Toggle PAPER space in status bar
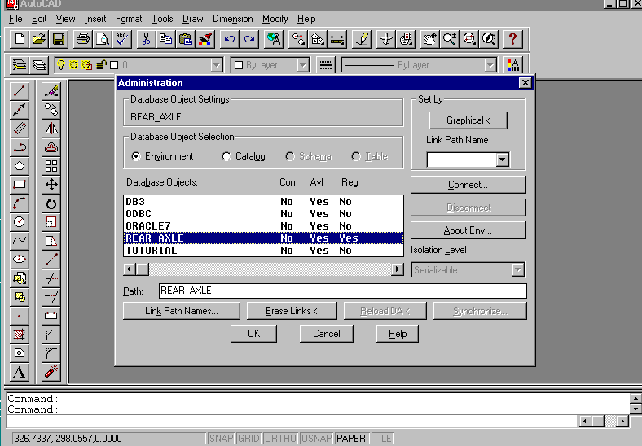This screenshot has width=642, height=446. pyautogui.click(x=351, y=438)
